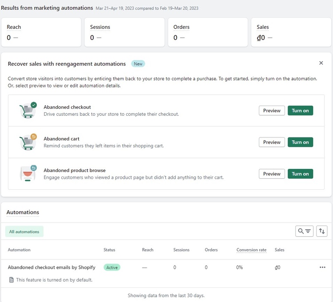Click the Abandoned product browse icon
This screenshot has width=333, height=302.
[x=28, y=173]
